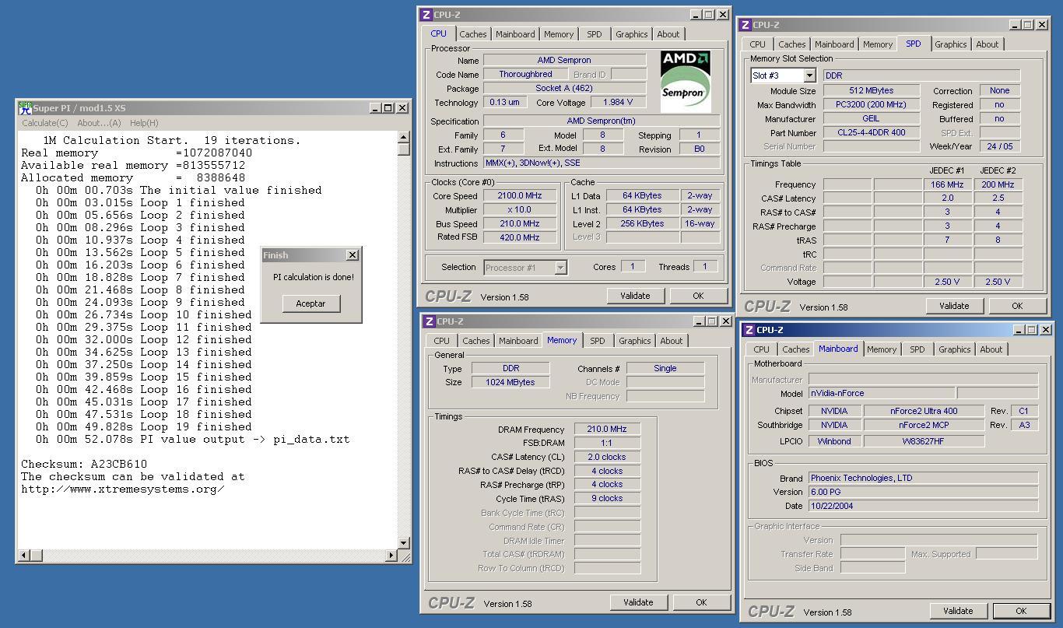This screenshot has height=628, width=1063.
Task: Click the BIOS date 10/22/2004 field
Action: (923, 506)
